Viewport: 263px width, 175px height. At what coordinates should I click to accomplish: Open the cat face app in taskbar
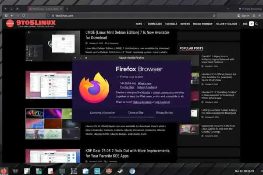(15, 171)
